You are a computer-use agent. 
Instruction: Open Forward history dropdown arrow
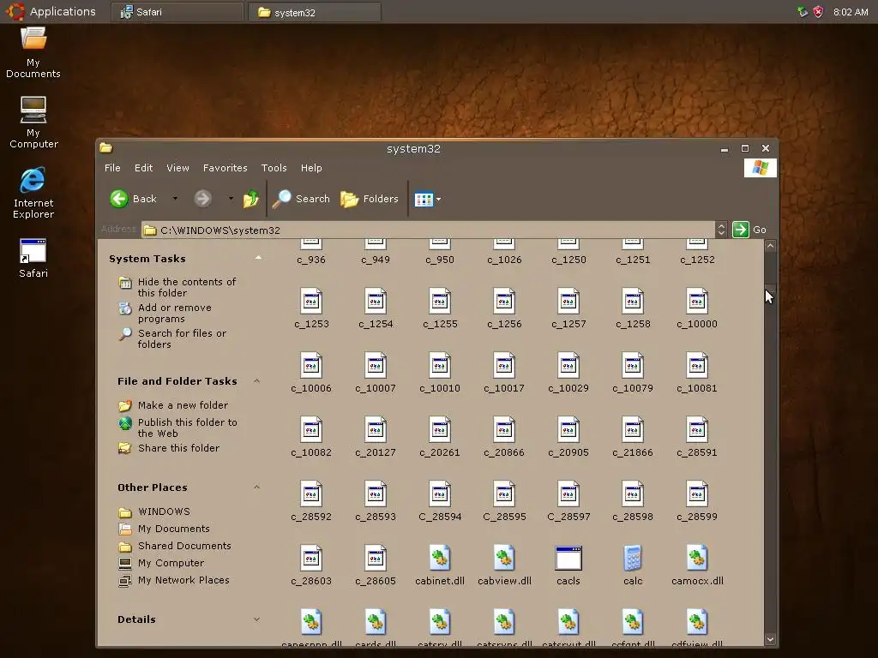(x=230, y=199)
